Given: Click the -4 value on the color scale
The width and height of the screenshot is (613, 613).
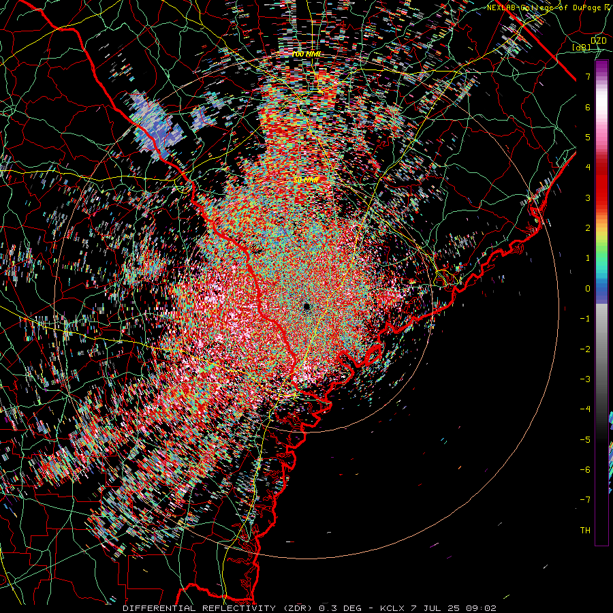Looking at the screenshot, I should [x=585, y=409].
